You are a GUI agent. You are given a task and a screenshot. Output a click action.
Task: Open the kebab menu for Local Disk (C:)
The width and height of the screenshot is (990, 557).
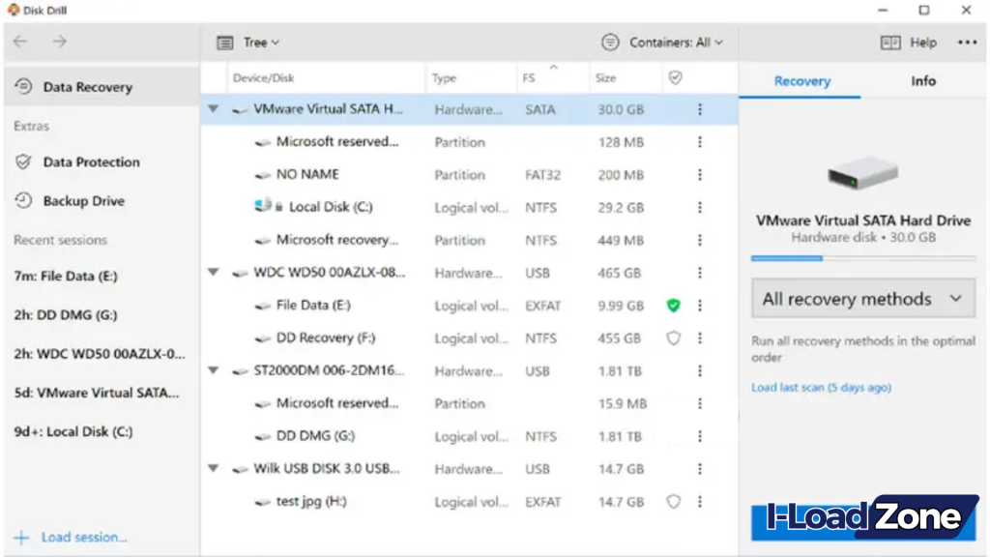(x=699, y=207)
